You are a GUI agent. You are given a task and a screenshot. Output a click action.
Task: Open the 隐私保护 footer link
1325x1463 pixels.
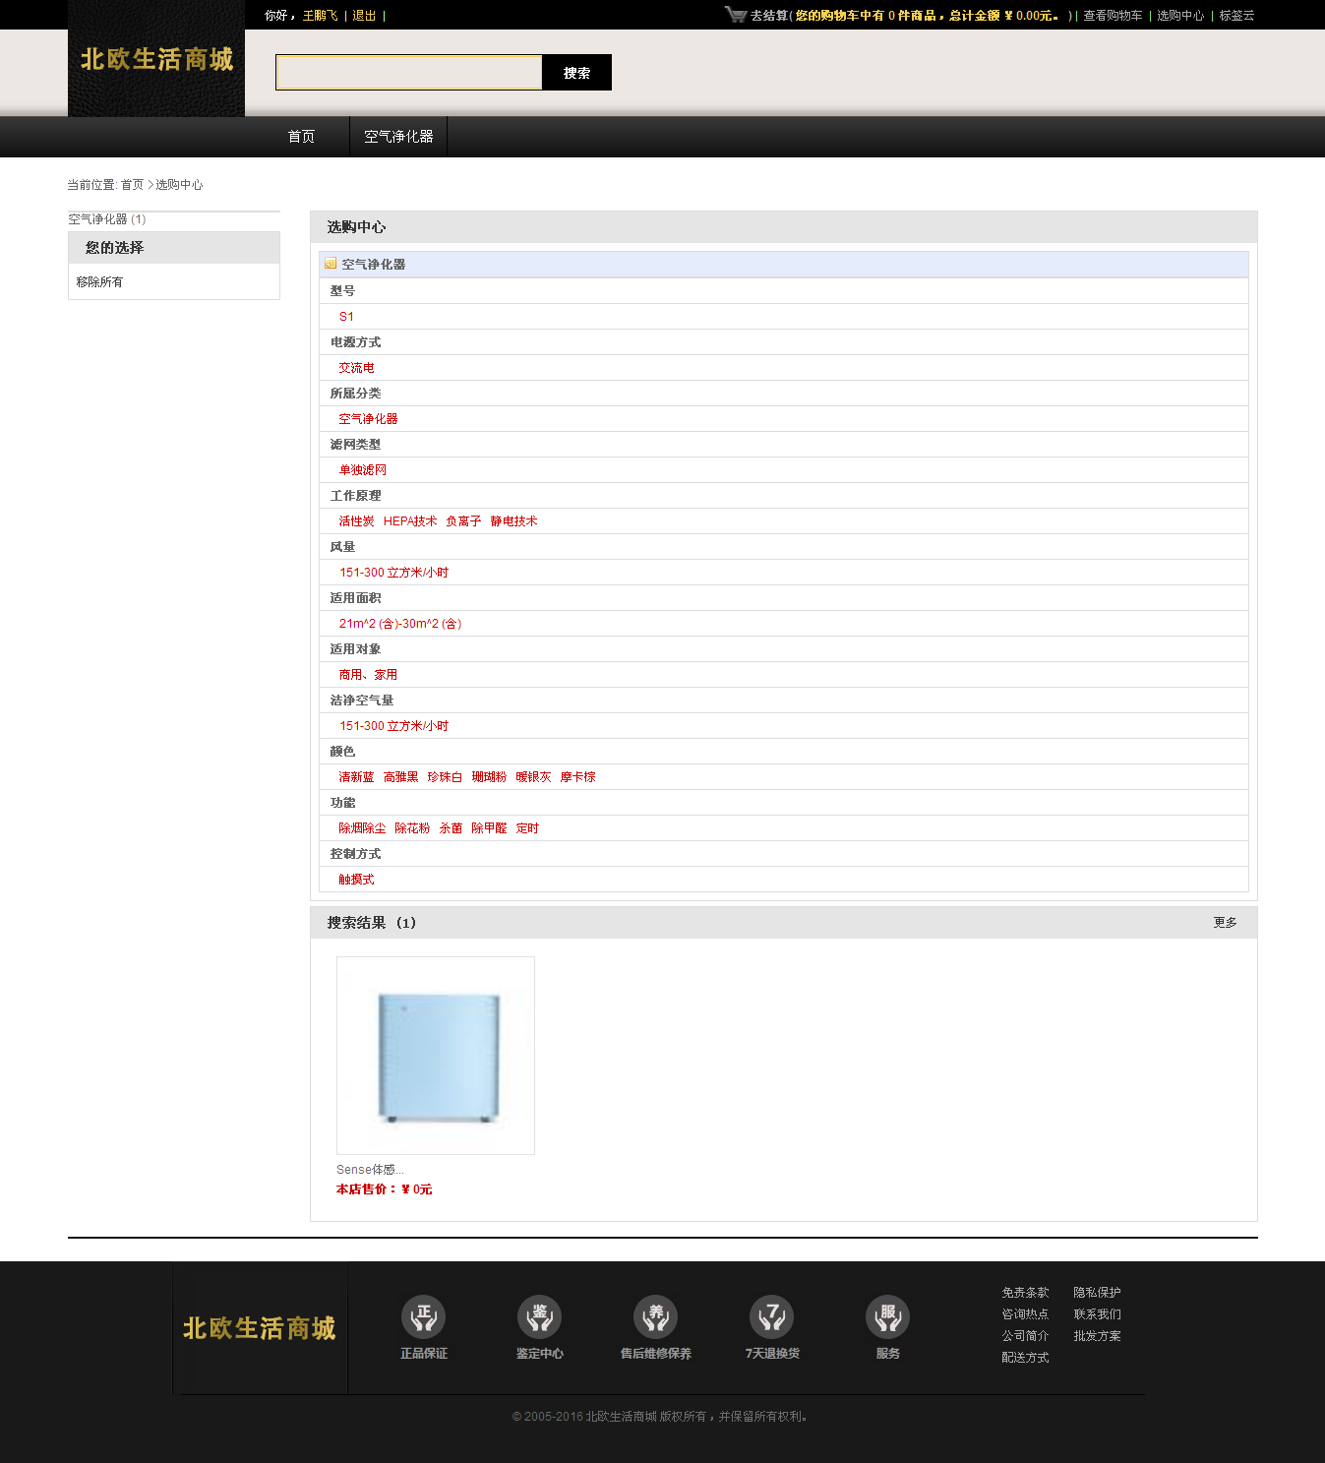point(1097,1292)
